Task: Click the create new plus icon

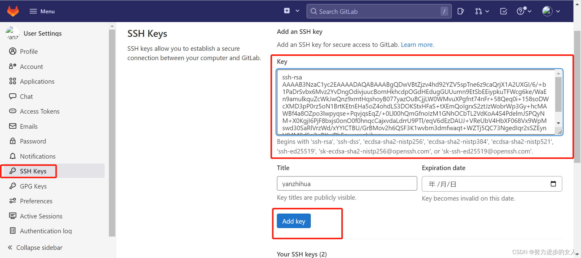Action: [287, 11]
